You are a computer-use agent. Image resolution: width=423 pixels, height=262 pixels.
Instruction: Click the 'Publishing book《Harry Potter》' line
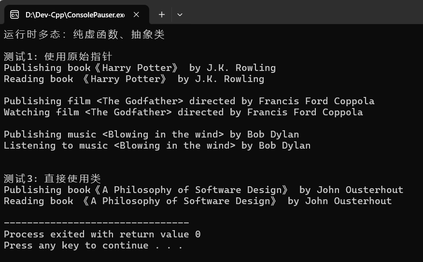point(140,68)
